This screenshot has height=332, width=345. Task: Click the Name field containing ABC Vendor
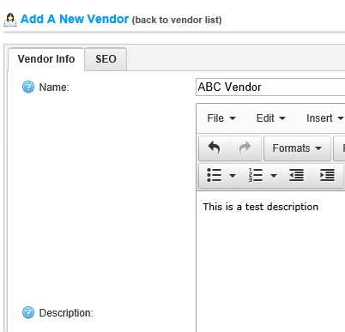coord(270,87)
